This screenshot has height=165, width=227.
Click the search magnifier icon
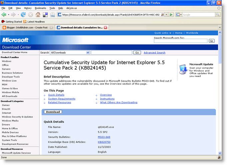(217, 14)
